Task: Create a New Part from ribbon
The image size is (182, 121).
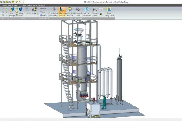Action: coord(21,12)
